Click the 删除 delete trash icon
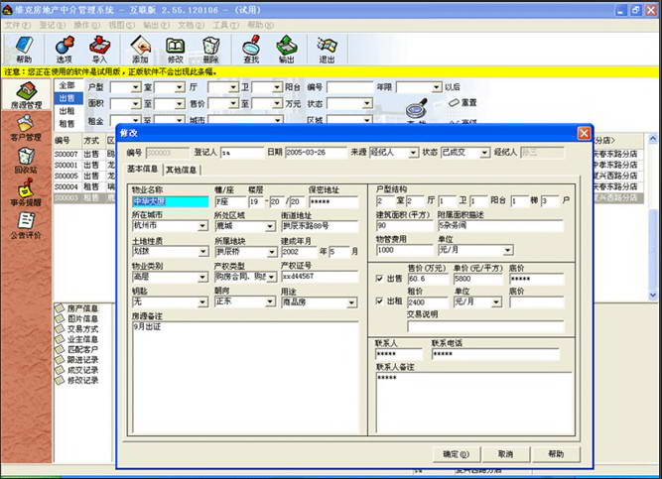 tap(210, 49)
